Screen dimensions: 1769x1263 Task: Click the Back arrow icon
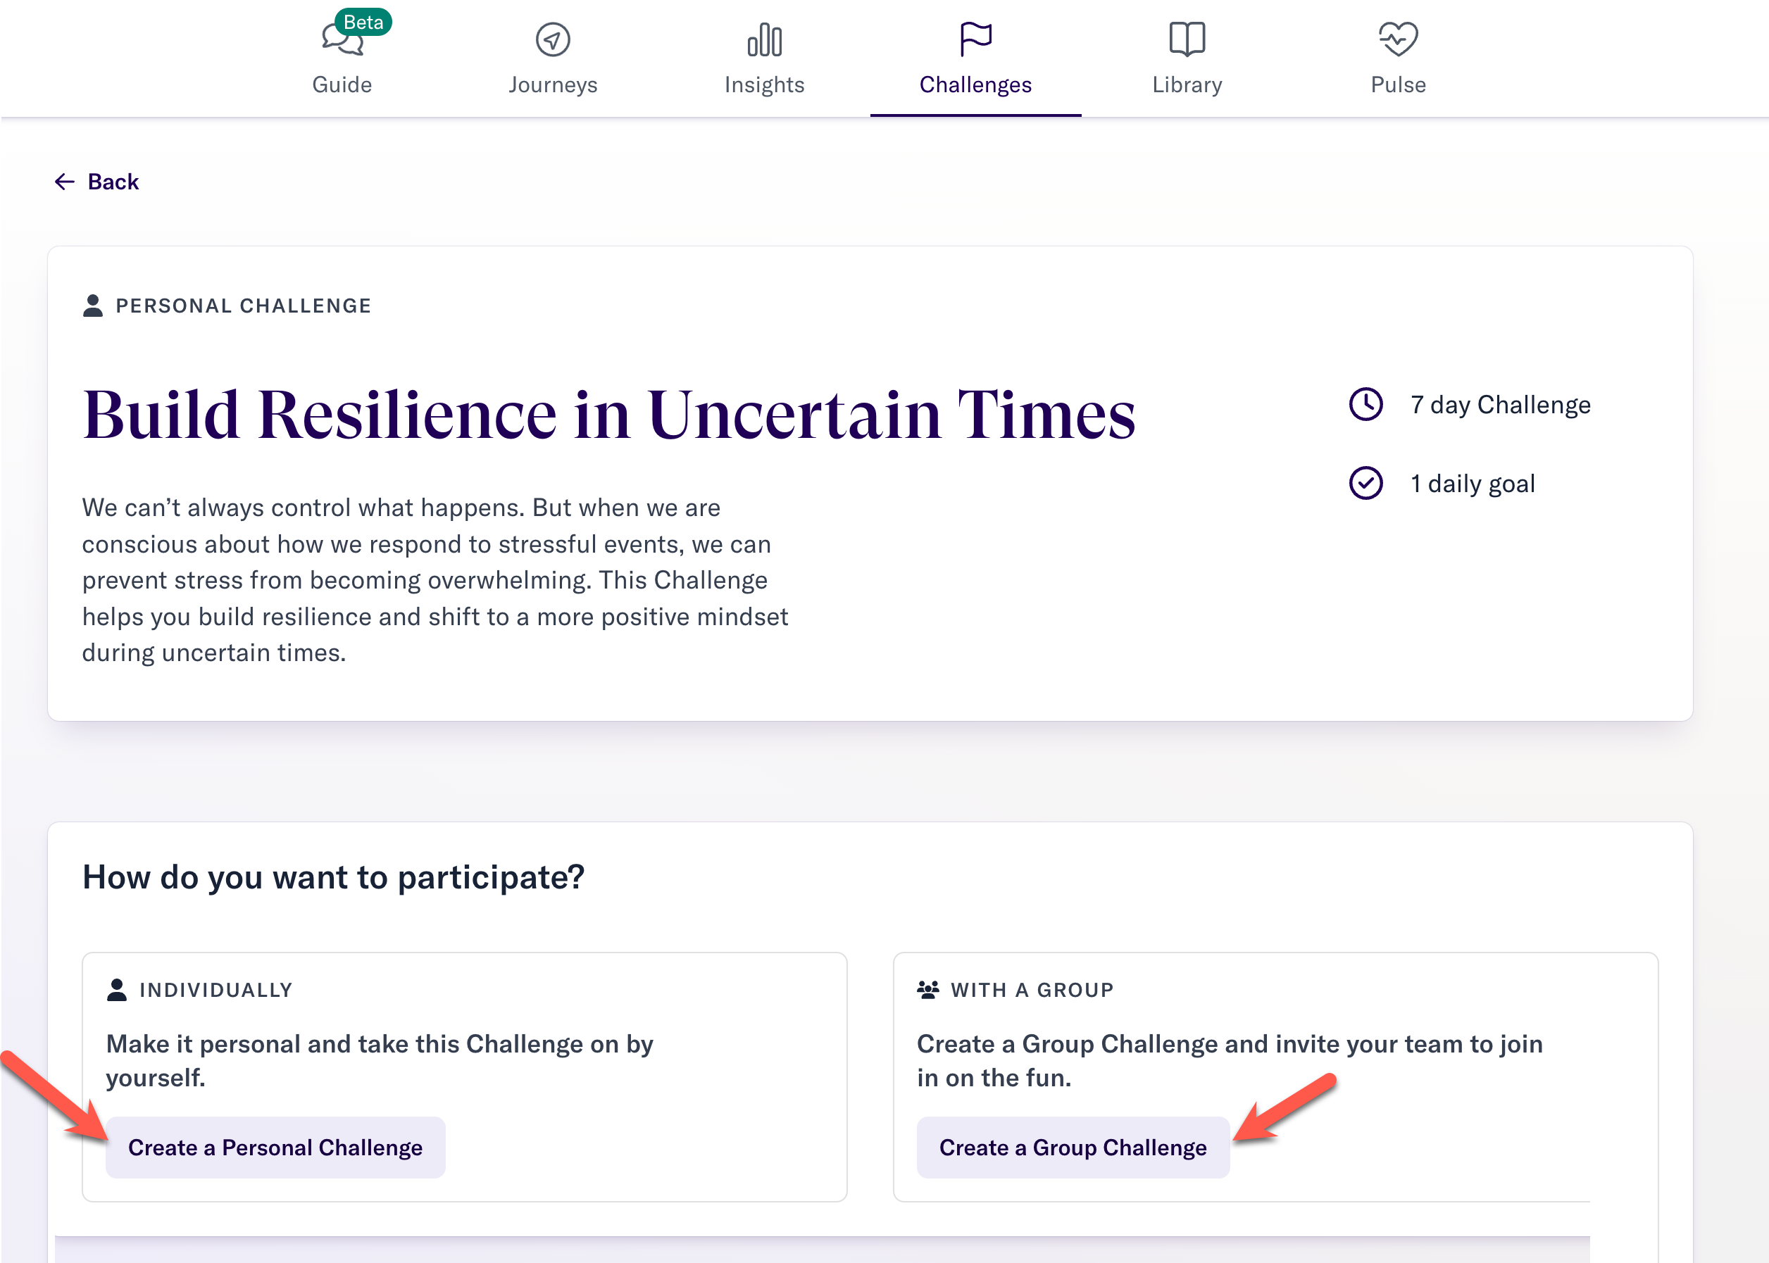click(65, 182)
